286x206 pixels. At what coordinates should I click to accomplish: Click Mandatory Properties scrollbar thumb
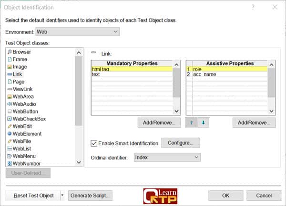click(176, 83)
